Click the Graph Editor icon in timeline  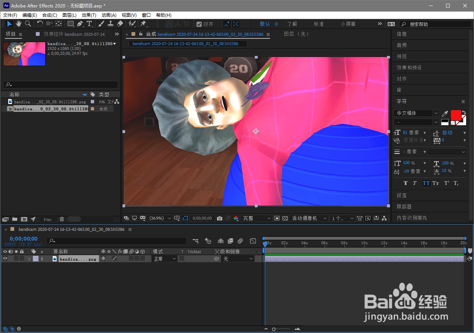pos(253,241)
